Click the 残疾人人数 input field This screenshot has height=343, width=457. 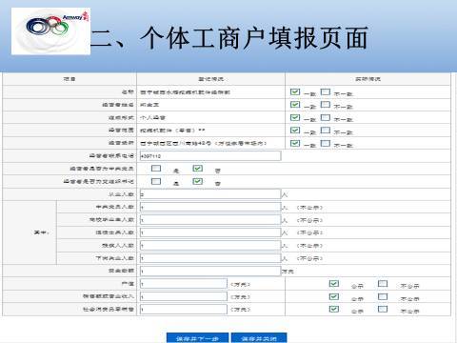click(210, 246)
